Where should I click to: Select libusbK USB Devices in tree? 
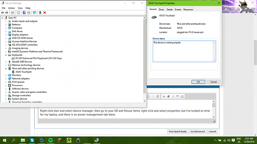pyautogui.click(x=22, y=62)
